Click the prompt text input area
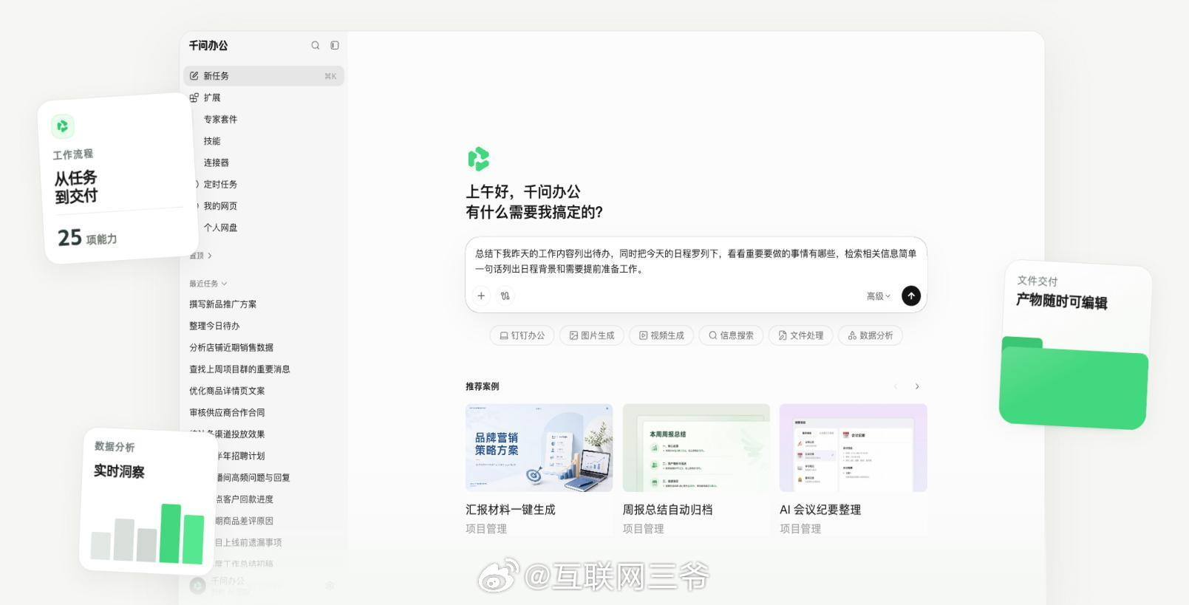This screenshot has width=1189, height=605. click(696, 262)
